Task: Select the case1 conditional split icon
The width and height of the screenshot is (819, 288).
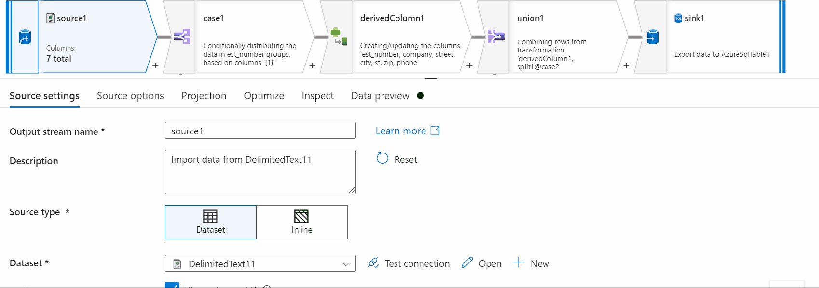Action: click(182, 37)
